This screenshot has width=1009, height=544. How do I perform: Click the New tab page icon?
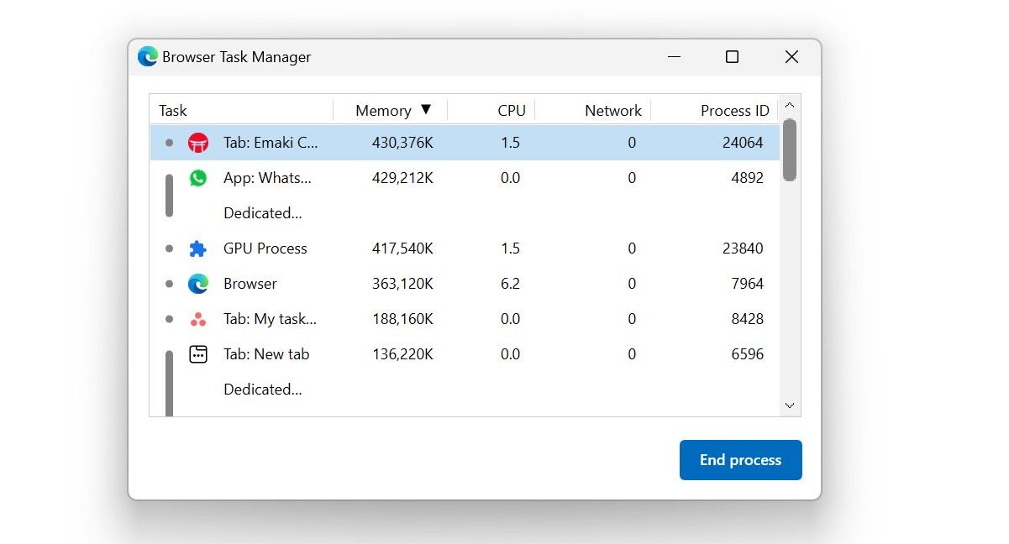click(197, 353)
